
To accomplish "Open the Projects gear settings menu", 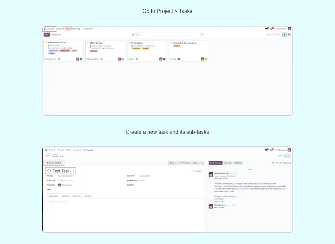I will tap(60, 35).
